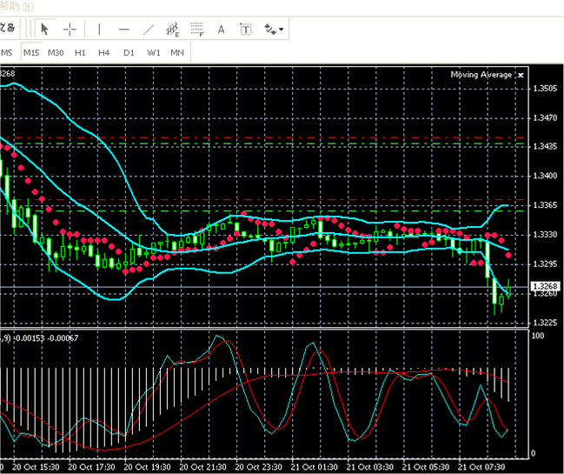
Task: Select the trendline drawing tool
Action: pos(149,30)
